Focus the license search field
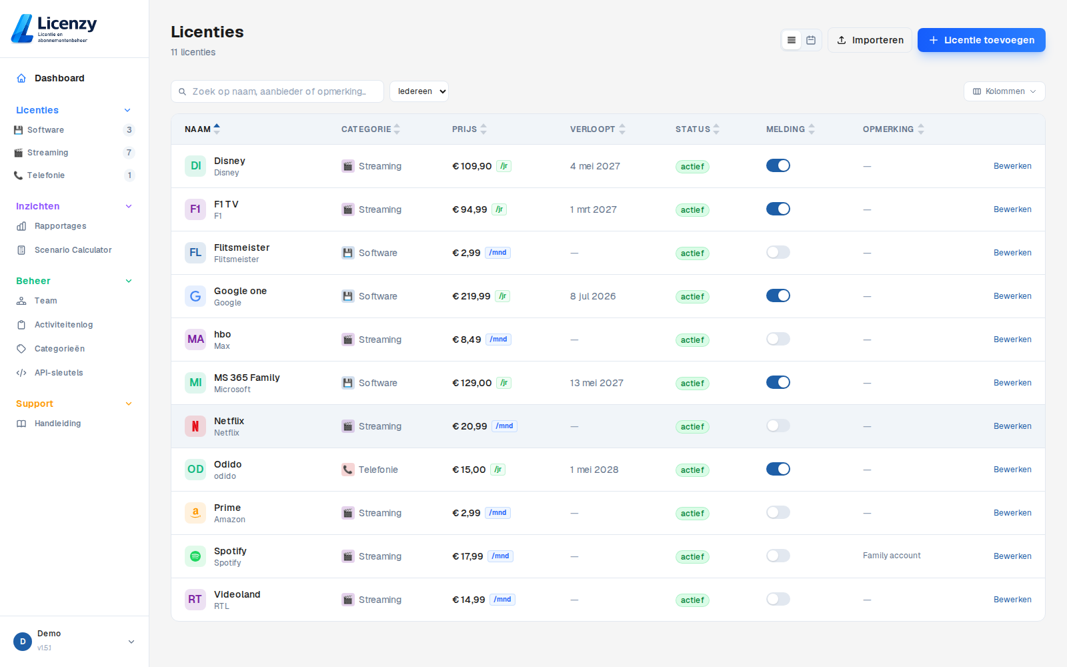This screenshot has height=667, width=1067. click(x=277, y=91)
